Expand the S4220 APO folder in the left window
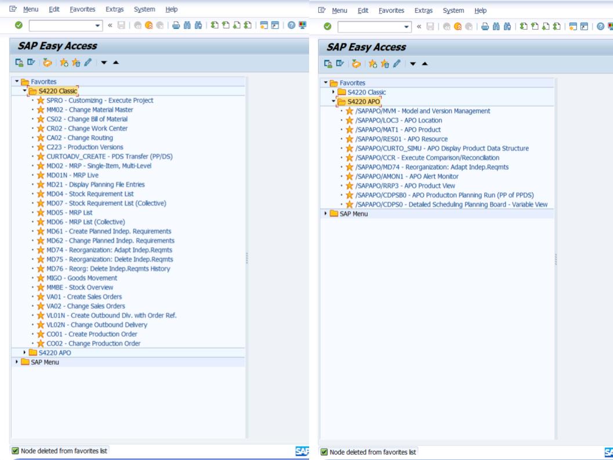The height and width of the screenshot is (460, 613). pos(24,353)
